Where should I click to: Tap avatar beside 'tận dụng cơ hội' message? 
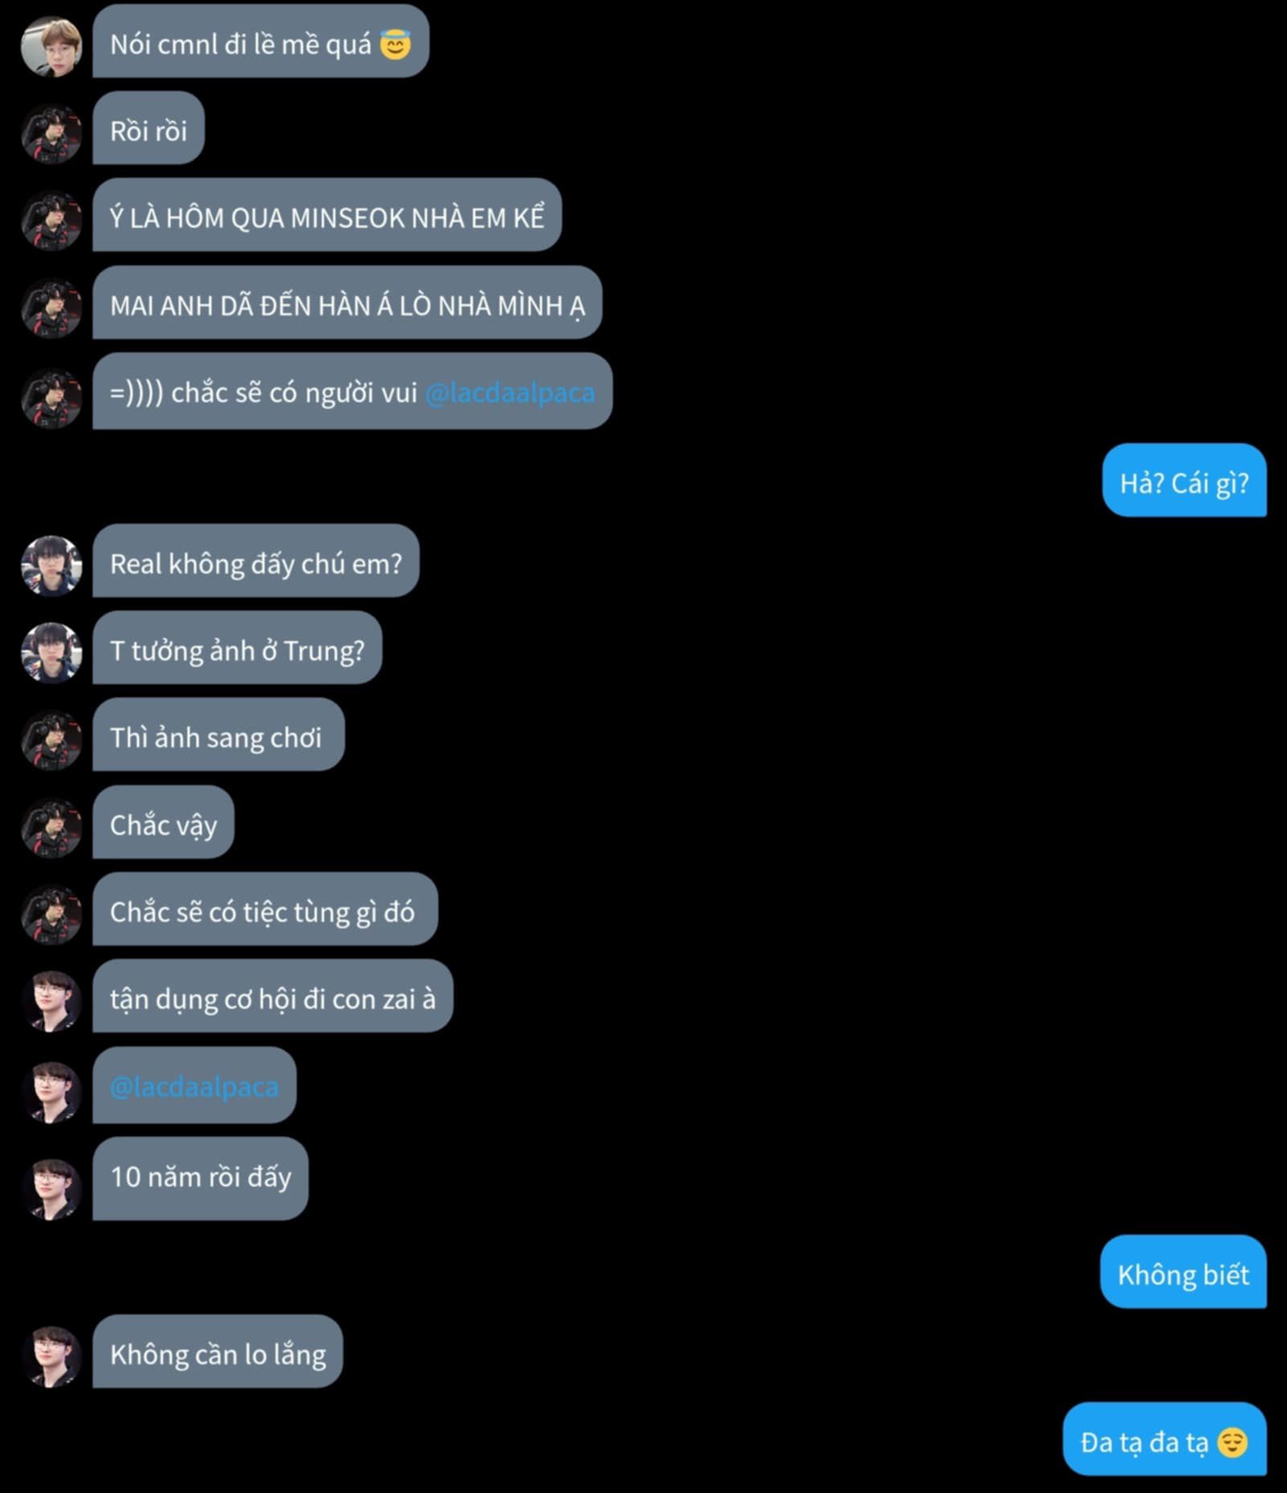pyautogui.click(x=51, y=1002)
